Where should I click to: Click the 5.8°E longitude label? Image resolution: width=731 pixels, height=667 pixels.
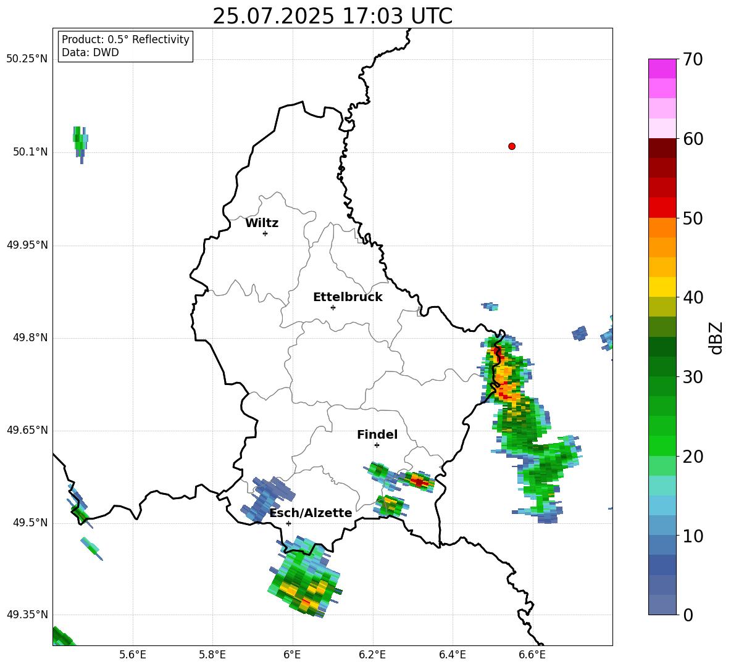point(212,655)
